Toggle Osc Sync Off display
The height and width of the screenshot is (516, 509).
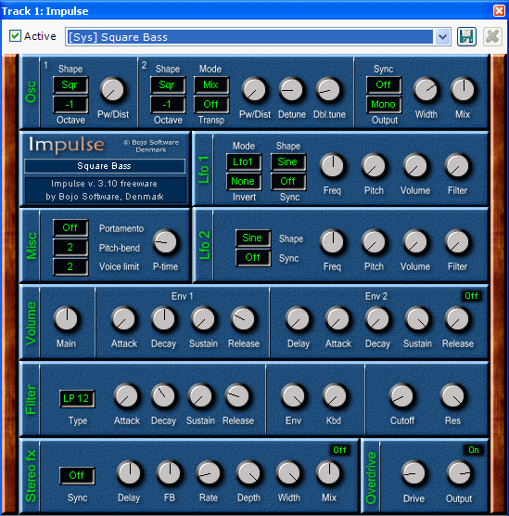pyautogui.click(x=384, y=85)
